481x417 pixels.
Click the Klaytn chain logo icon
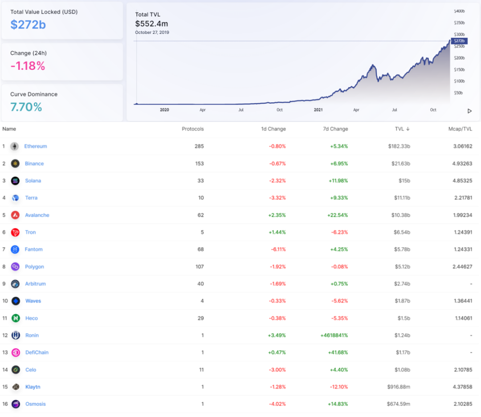tap(16, 387)
